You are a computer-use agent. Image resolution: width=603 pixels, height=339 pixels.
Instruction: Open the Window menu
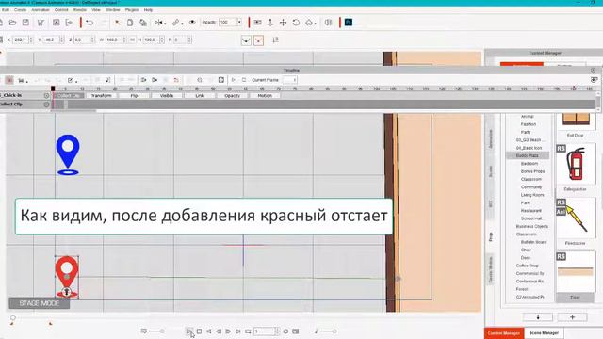tap(113, 10)
